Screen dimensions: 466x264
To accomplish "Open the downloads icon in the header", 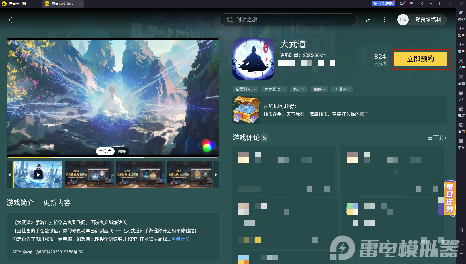I will [369, 20].
